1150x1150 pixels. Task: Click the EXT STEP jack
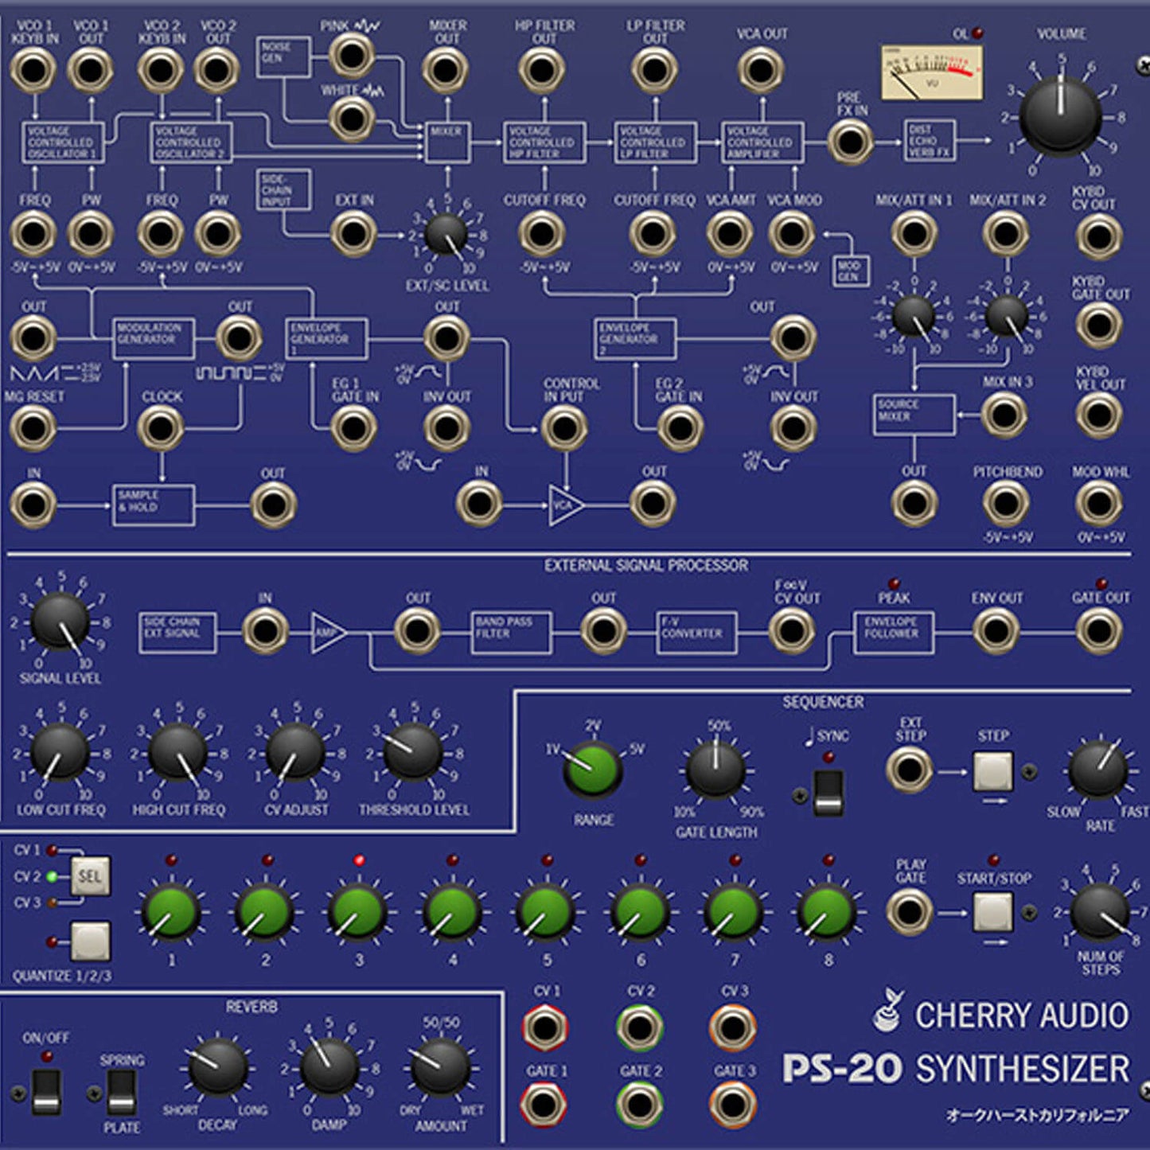click(x=910, y=770)
